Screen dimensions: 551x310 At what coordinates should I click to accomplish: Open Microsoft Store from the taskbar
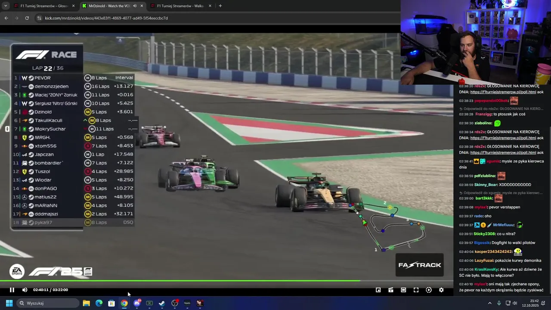point(111,303)
